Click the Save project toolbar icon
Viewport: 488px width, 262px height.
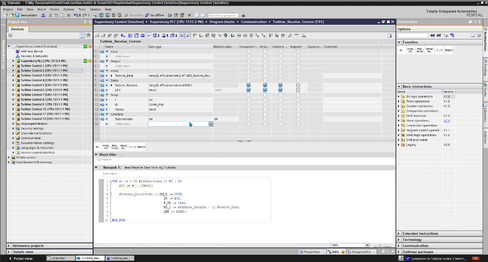tap(17, 15)
